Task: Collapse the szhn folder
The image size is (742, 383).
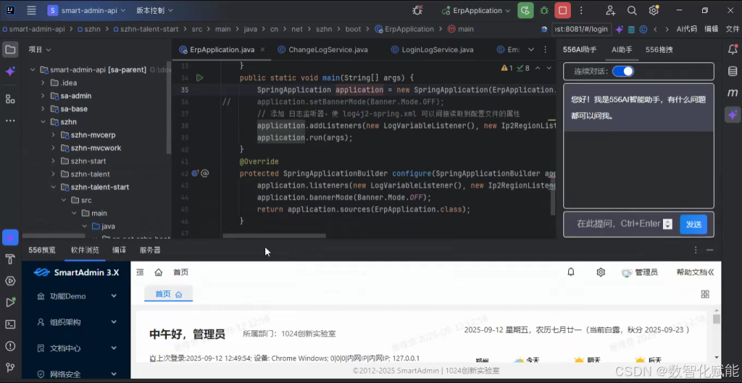Action: [x=43, y=121]
